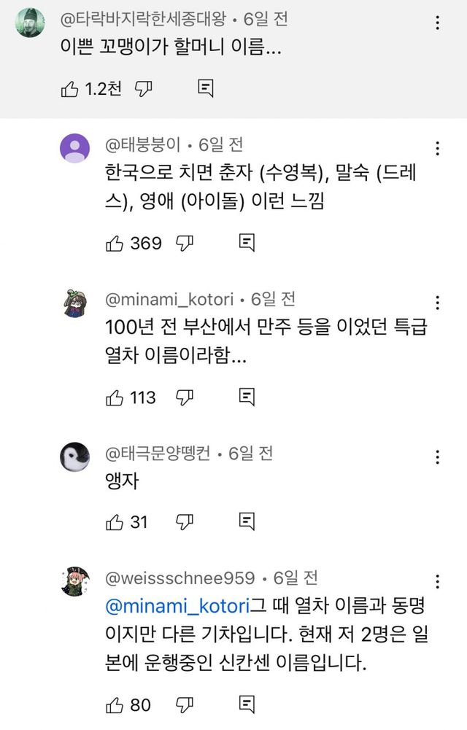View @태극문양뗑컨's penguin profile picture
The image size is (467, 730).
coord(74,458)
